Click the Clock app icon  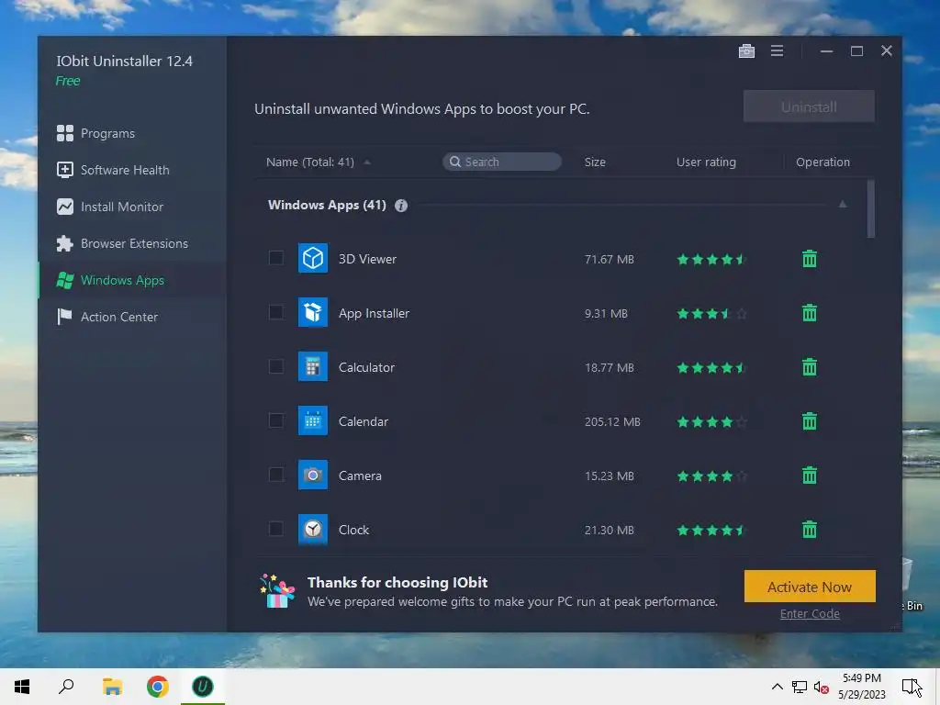[313, 530]
